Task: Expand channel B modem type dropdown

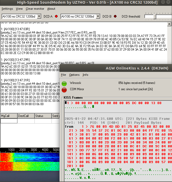Action: pos(98,17)
